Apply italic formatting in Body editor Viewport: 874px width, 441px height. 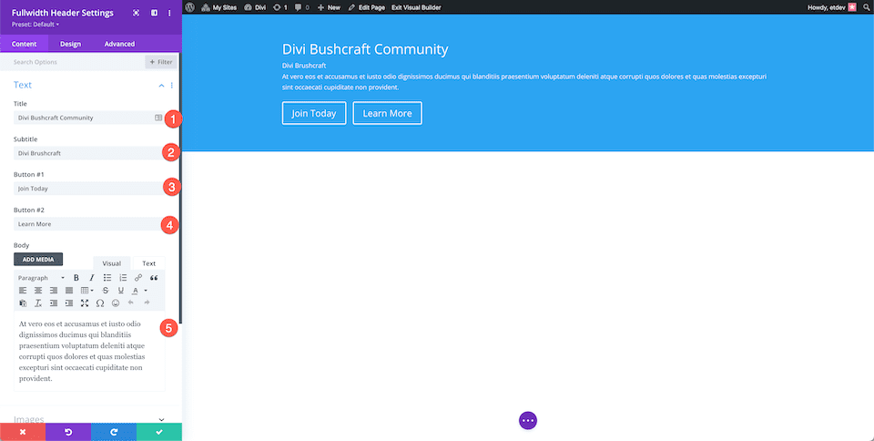pos(91,278)
